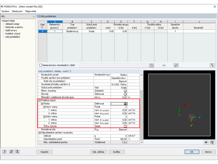Toggle Šířka výztuže Zadat checkbox
The width and height of the screenshot is (218, 164).
pos(125,126)
